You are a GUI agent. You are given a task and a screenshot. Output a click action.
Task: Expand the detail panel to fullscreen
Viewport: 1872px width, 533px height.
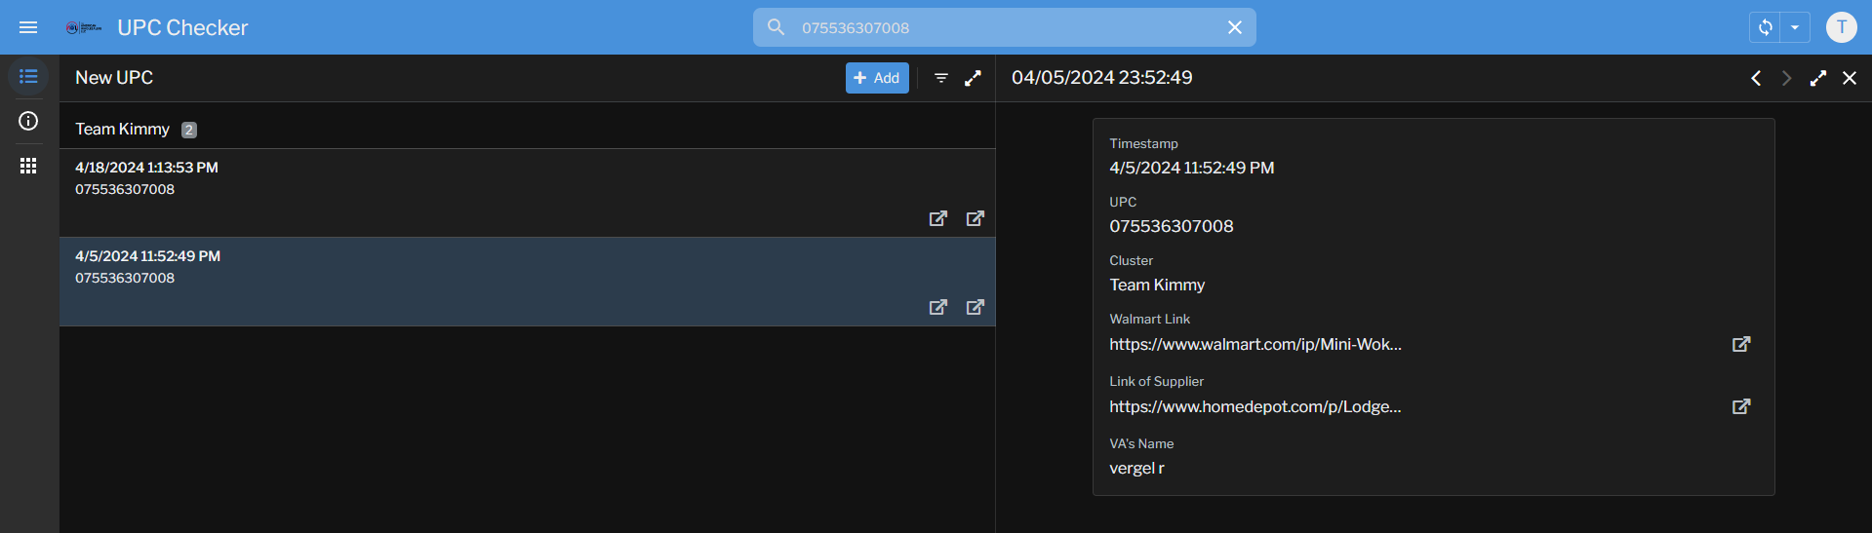(x=1818, y=78)
